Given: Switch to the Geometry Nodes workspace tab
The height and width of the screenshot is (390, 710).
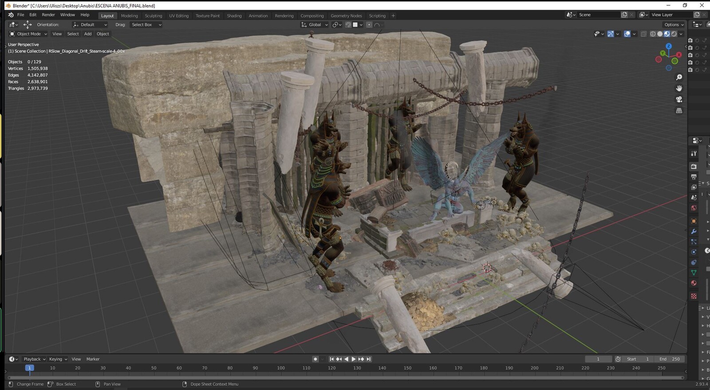Looking at the screenshot, I should click(346, 16).
